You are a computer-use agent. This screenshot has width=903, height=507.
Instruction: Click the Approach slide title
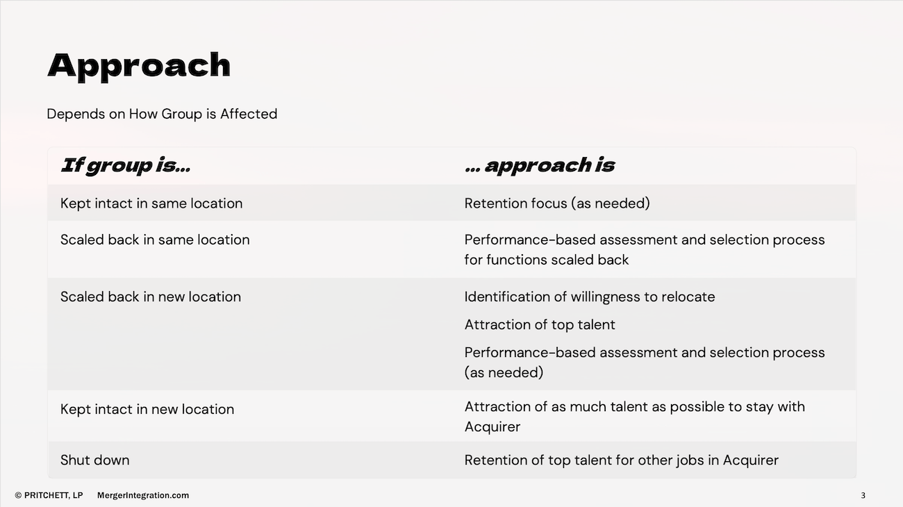click(x=139, y=67)
